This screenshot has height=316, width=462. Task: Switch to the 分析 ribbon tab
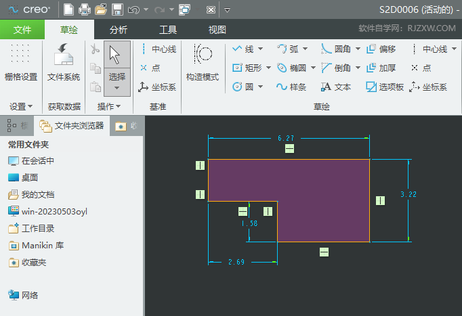pyautogui.click(x=119, y=29)
